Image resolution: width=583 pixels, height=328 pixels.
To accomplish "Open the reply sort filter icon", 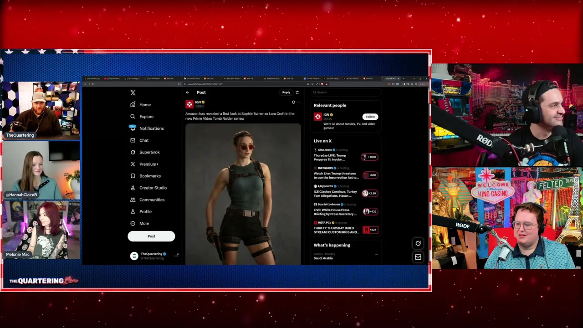I will 297,92.
